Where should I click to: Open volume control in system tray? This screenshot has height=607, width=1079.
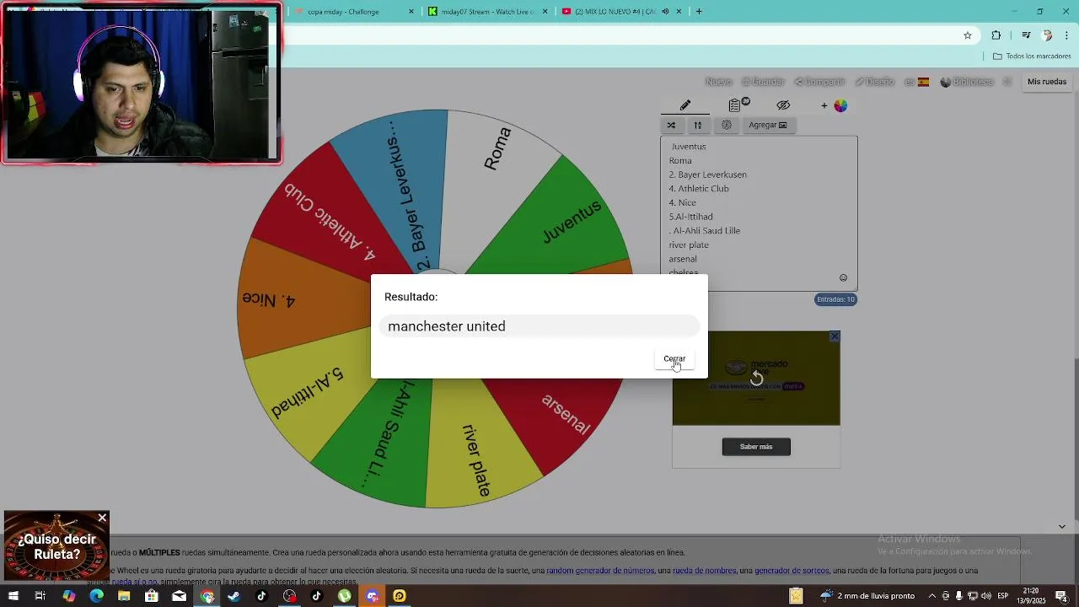click(x=987, y=596)
